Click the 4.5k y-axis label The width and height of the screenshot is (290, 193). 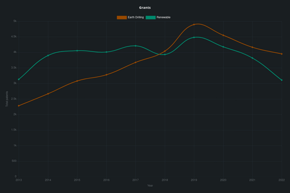click(x=14, y=37)
